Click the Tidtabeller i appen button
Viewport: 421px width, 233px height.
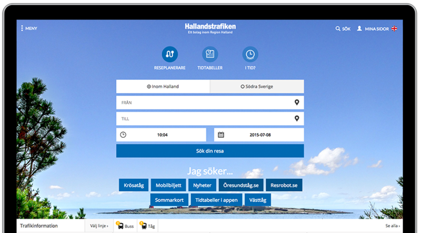point(216,200)
